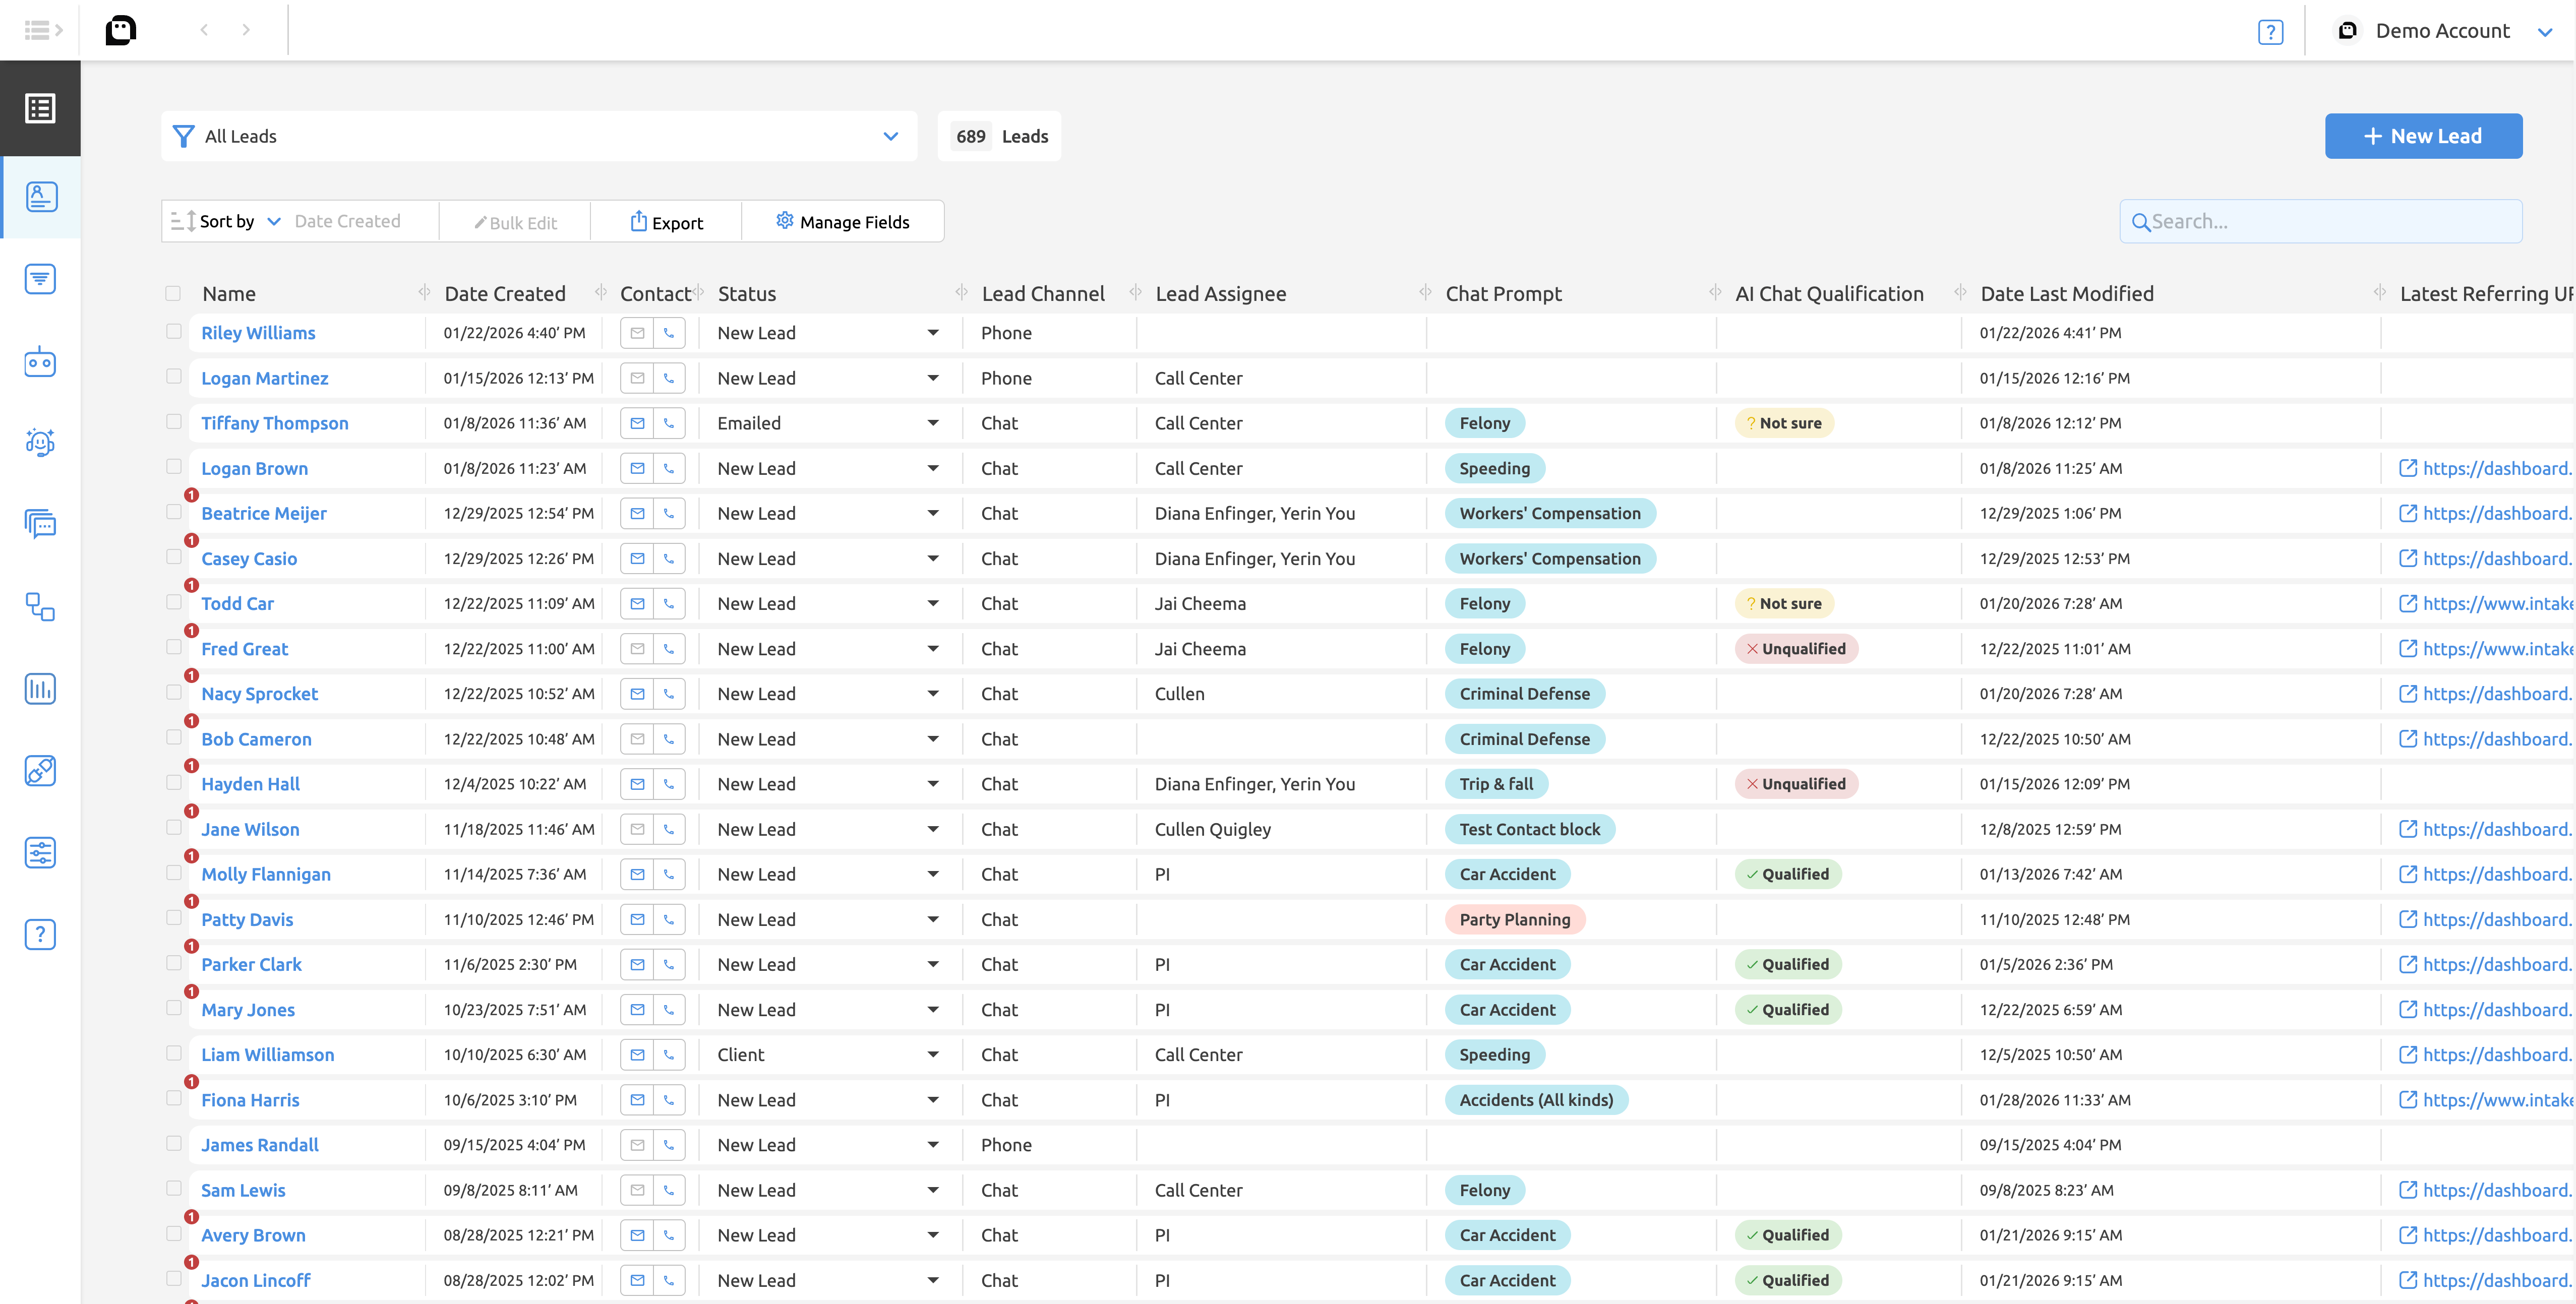The height and width of the screenshot is (1304, 2576).
Task: Click the phone icon for Riley Williams
Action: coord(669,333)
